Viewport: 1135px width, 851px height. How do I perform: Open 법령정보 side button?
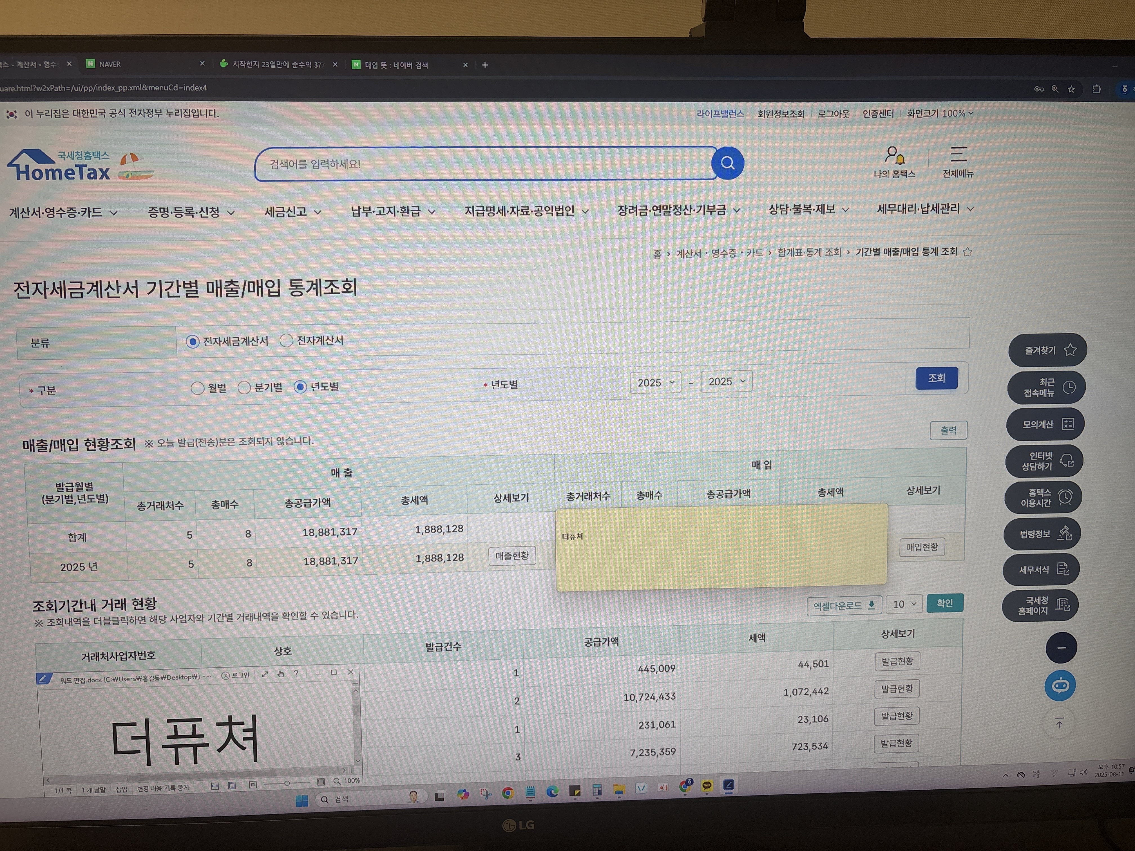[1042, 534]
